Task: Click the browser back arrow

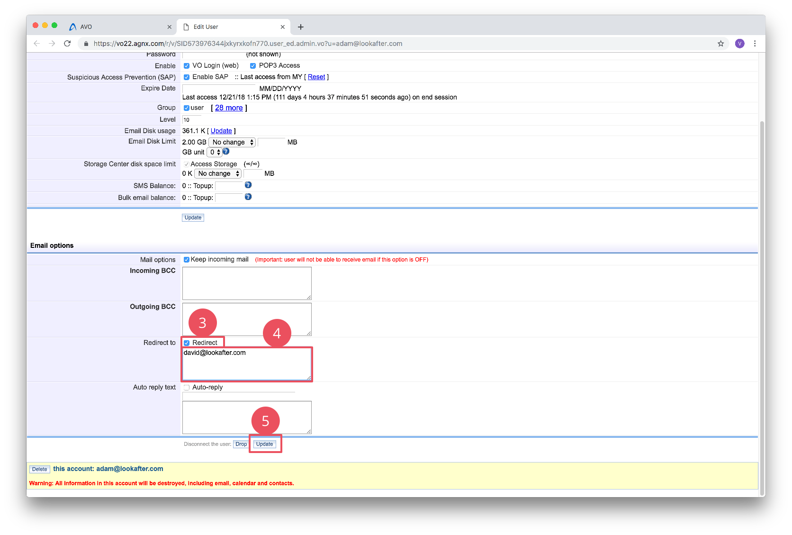Action: pos(36,44)
